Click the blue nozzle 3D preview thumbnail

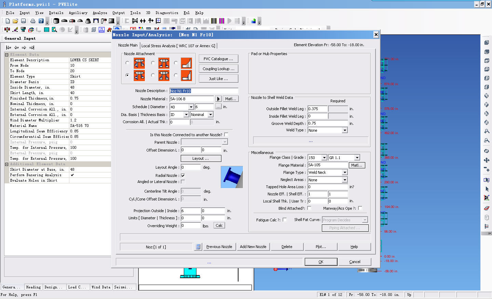[232, 177]
